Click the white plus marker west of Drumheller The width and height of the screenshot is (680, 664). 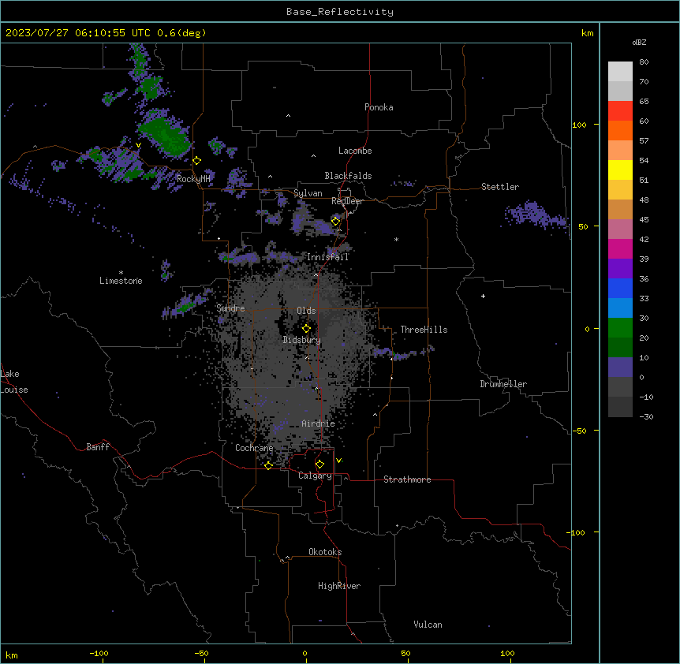[483, 296]
